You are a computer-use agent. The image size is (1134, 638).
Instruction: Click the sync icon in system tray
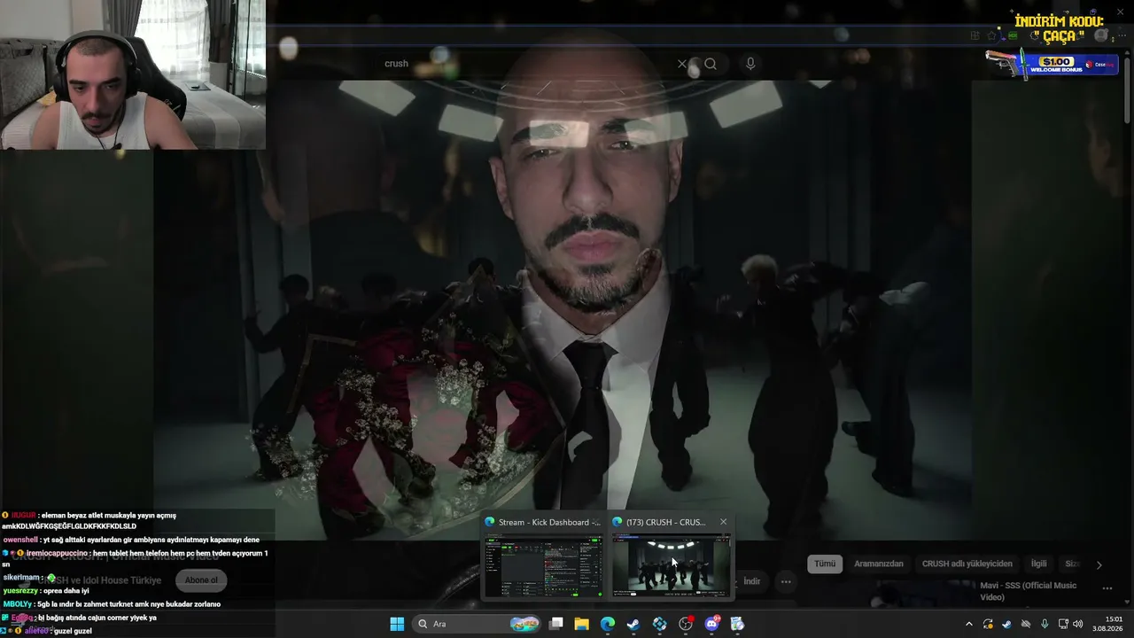point(988,624)
